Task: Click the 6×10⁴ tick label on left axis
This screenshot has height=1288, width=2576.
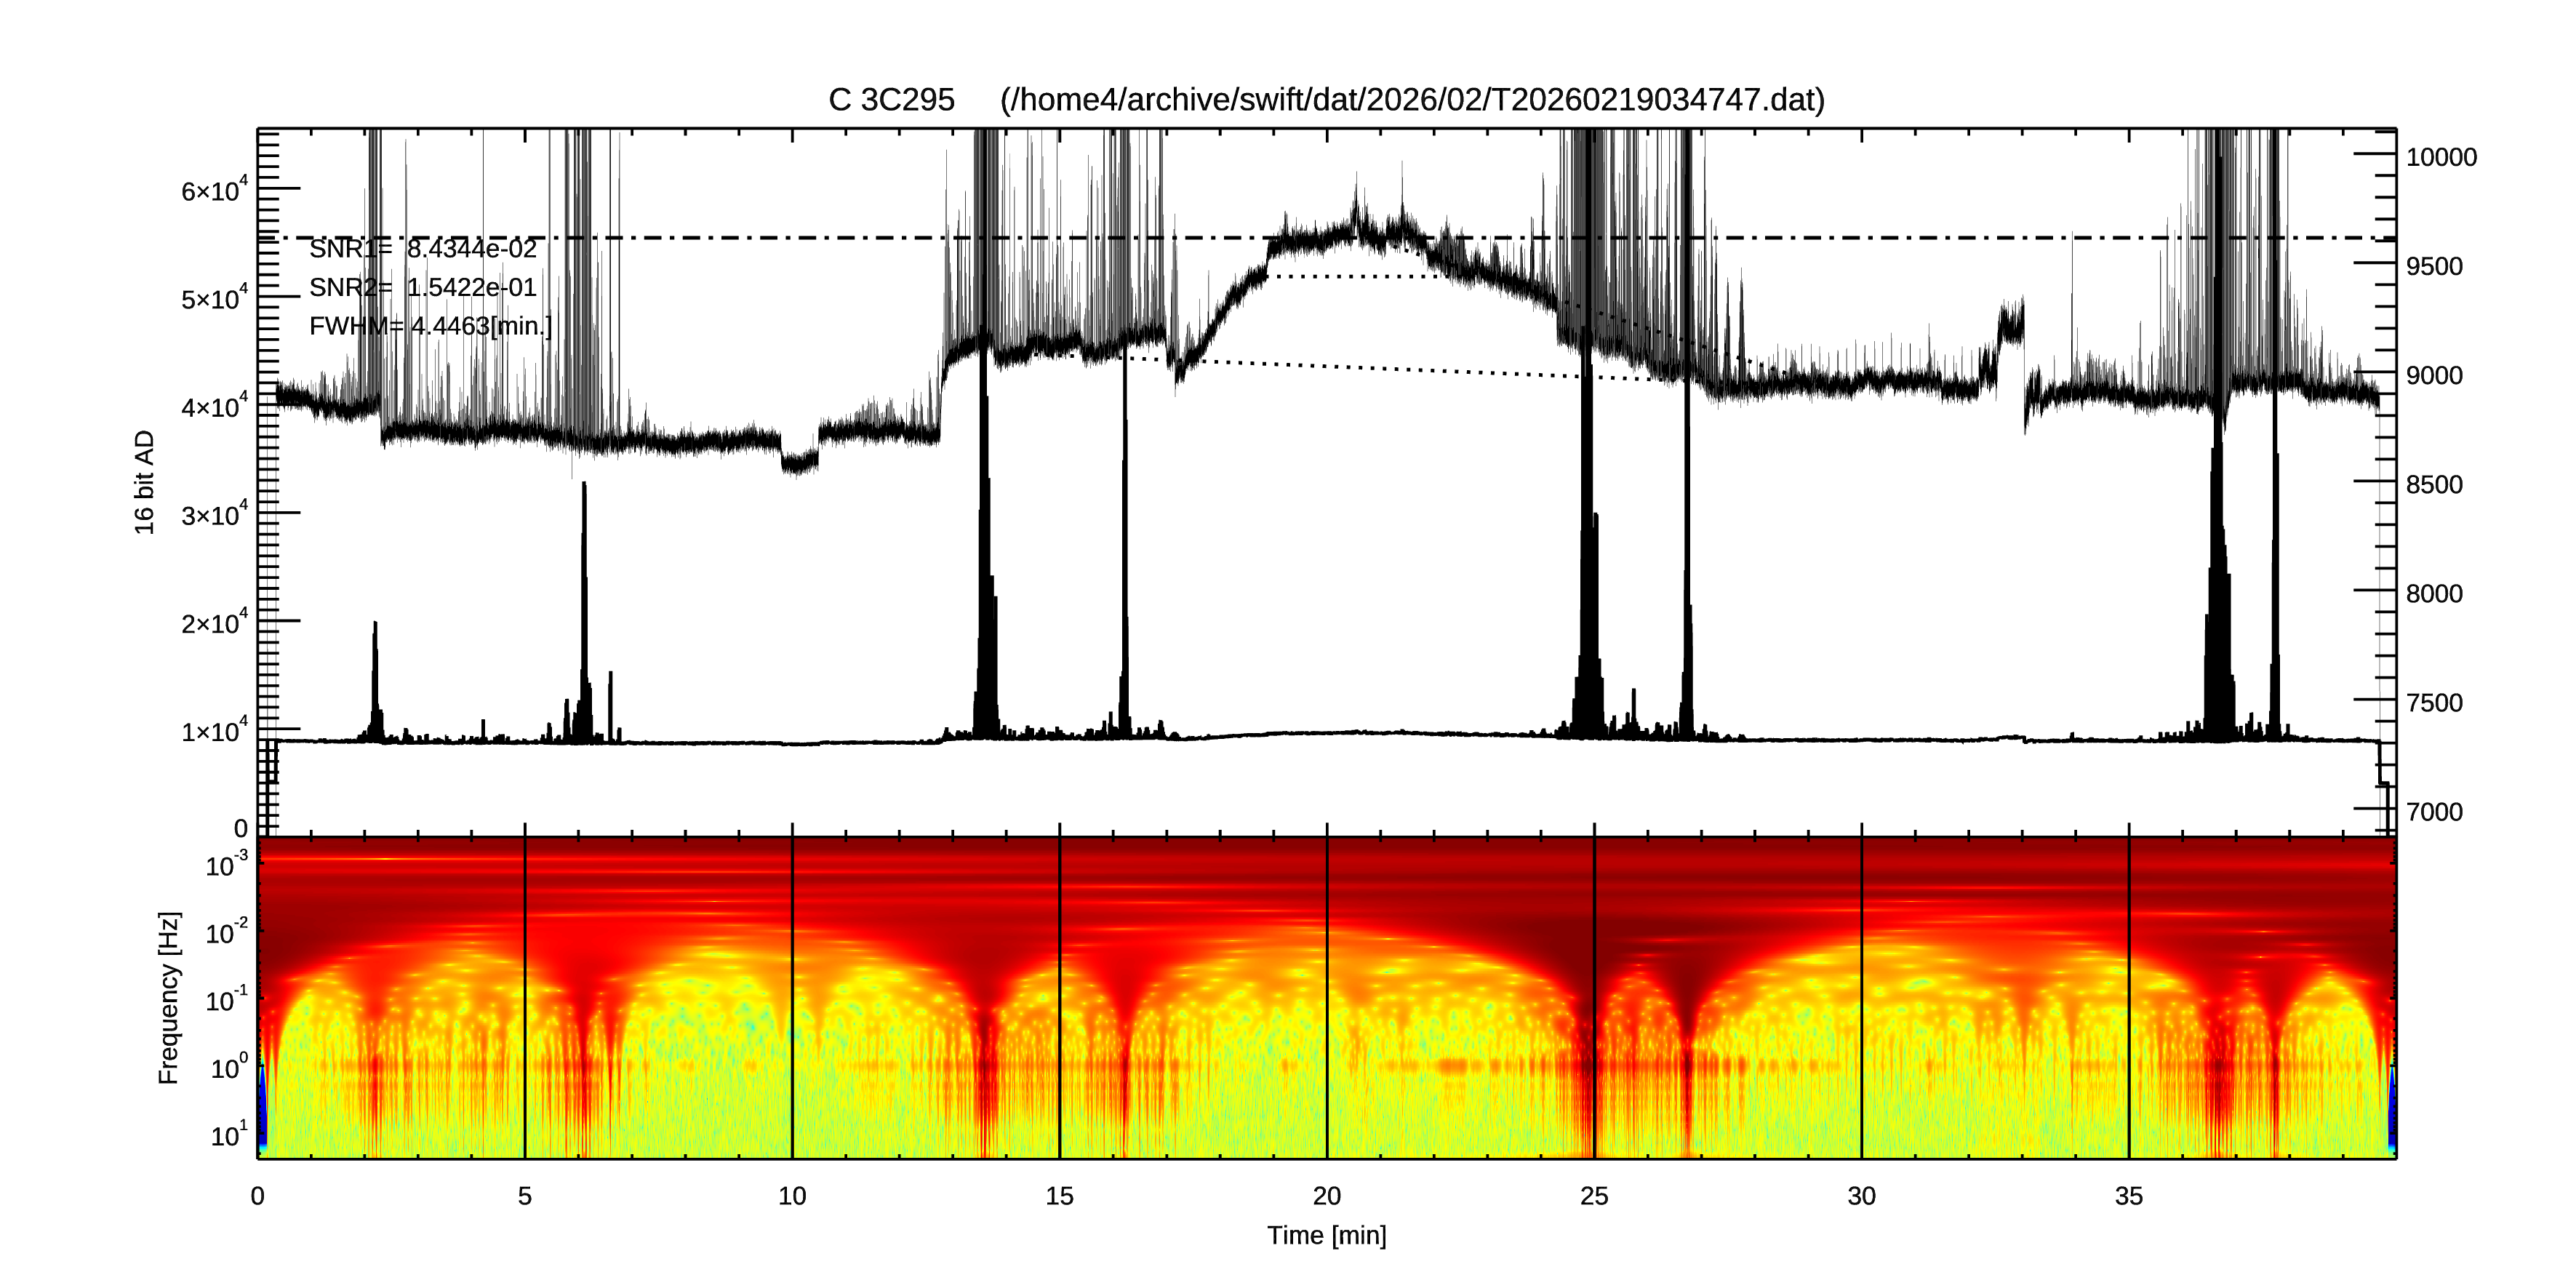Action: 214,190
